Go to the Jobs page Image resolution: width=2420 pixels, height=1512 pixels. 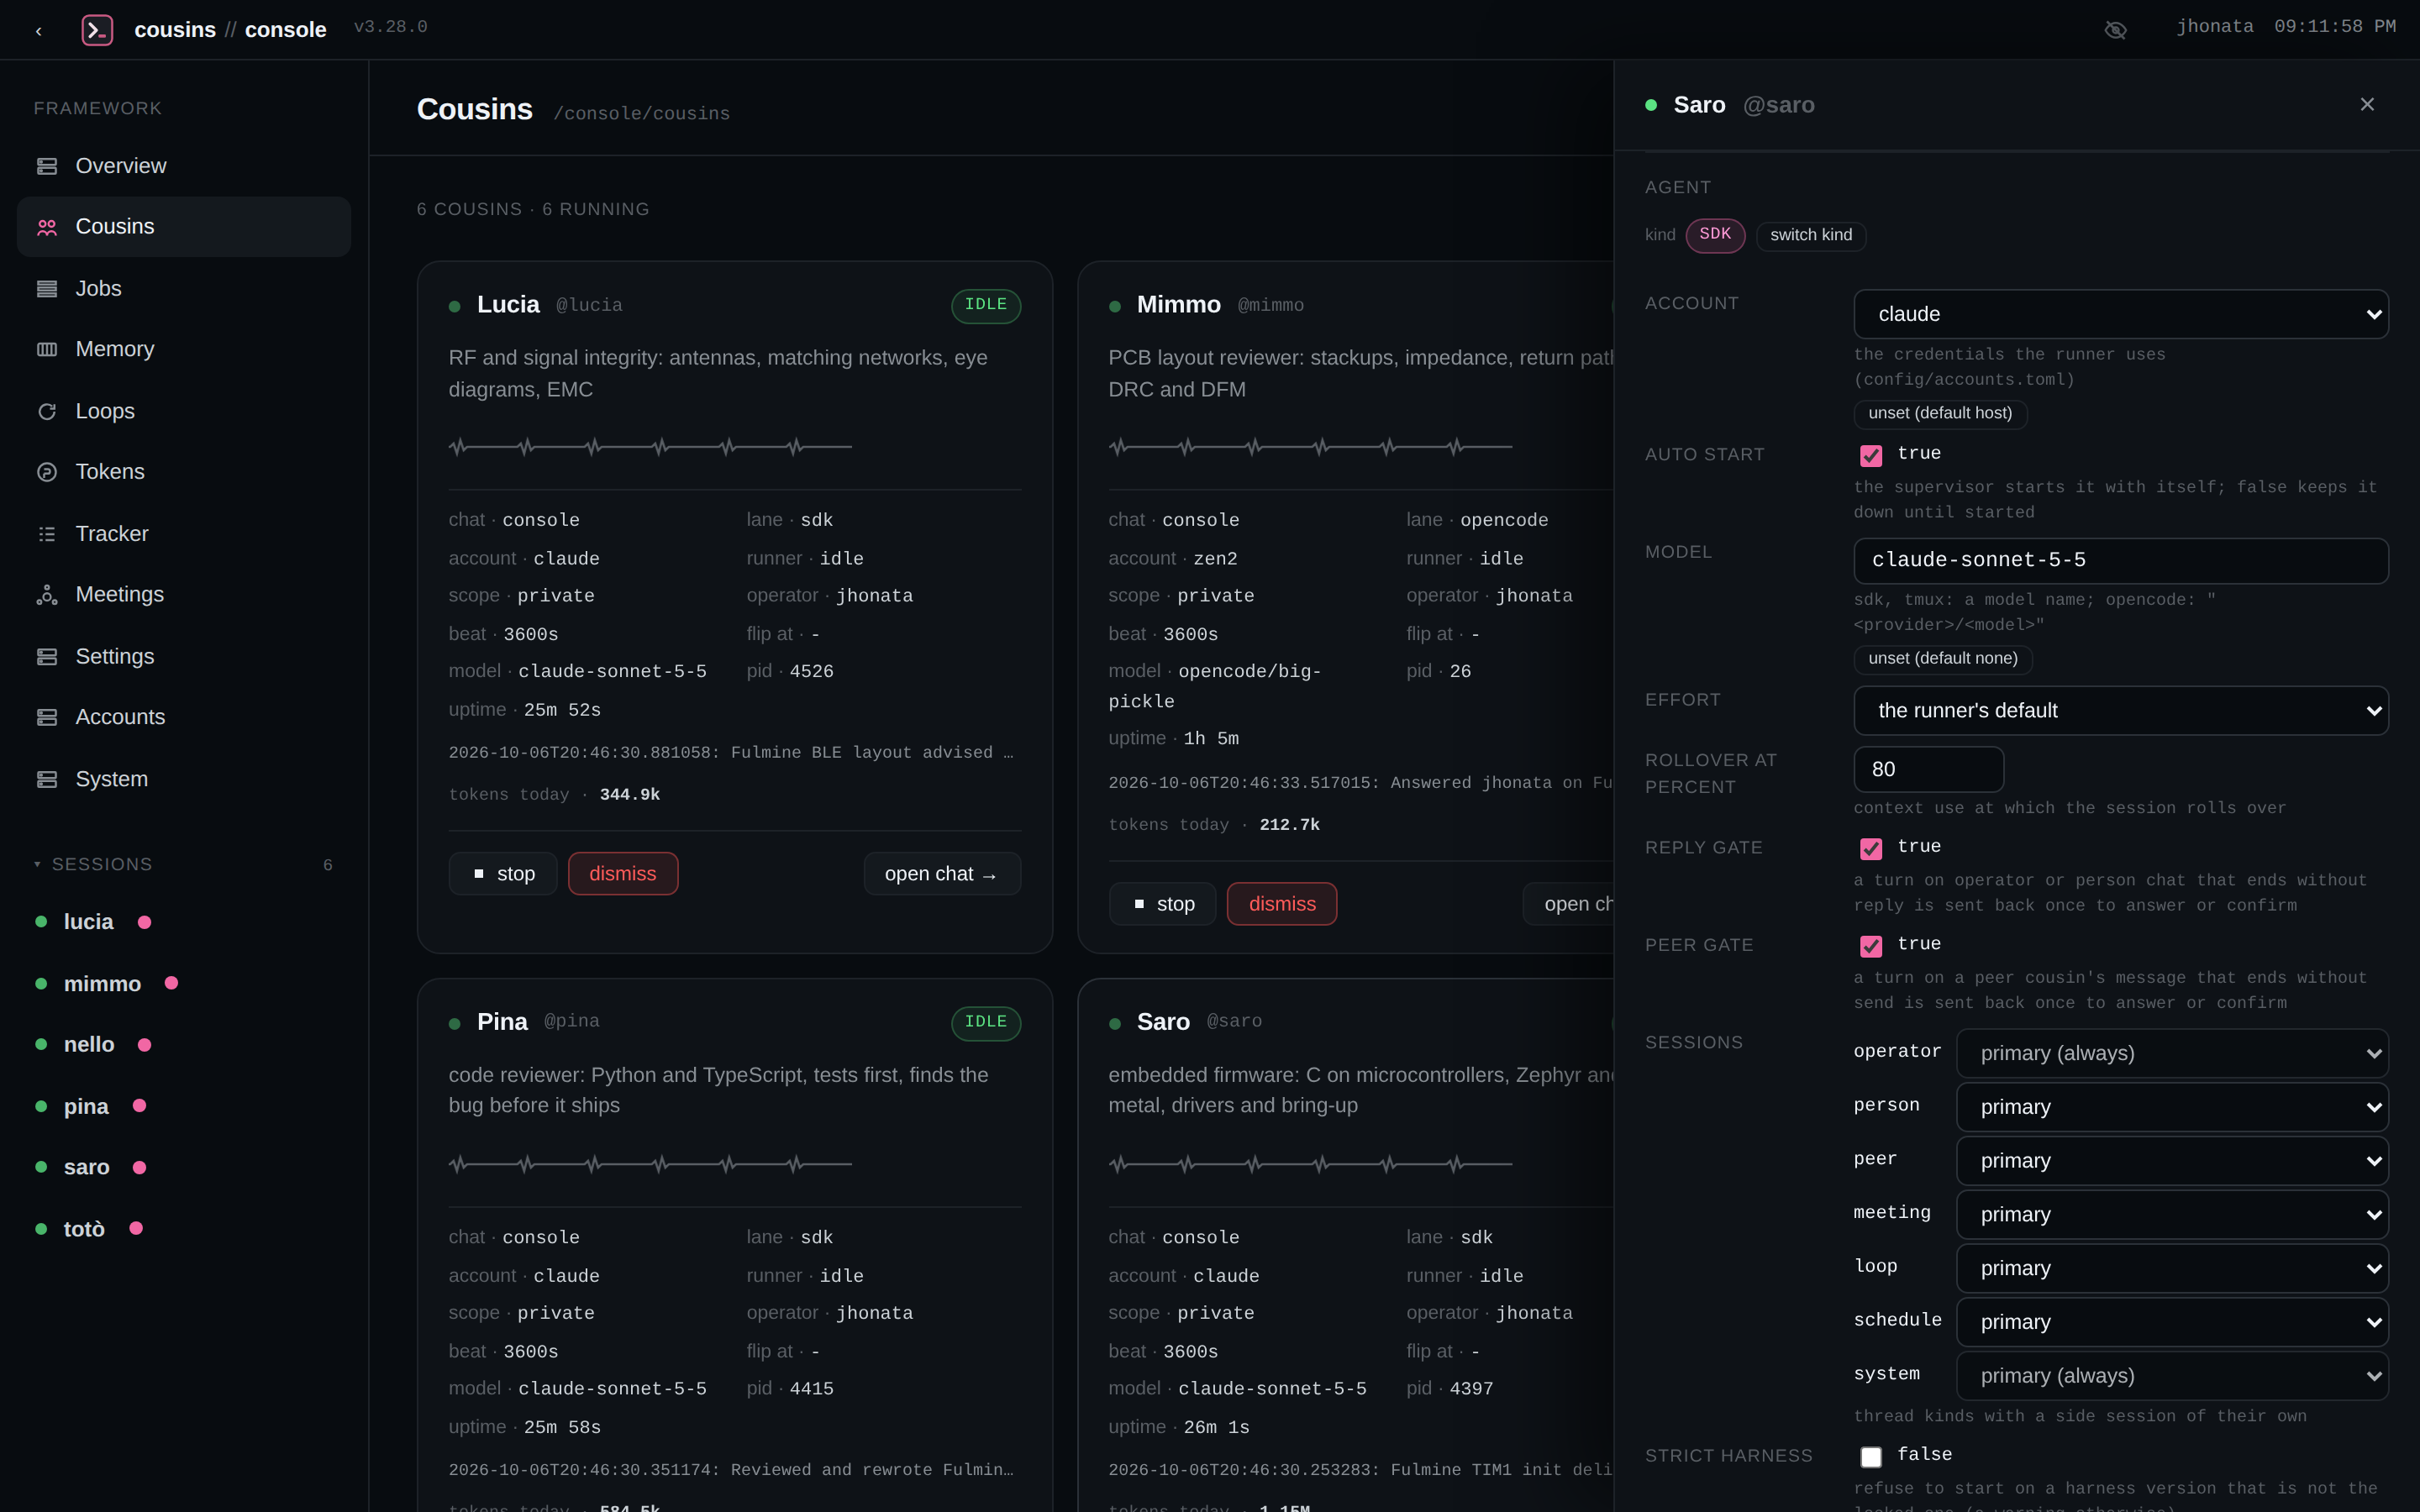(184, 289)
